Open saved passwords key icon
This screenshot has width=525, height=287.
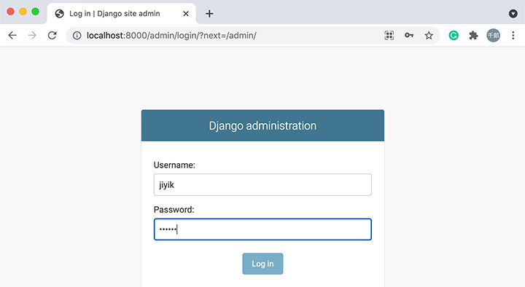click(x=409, y=35)
